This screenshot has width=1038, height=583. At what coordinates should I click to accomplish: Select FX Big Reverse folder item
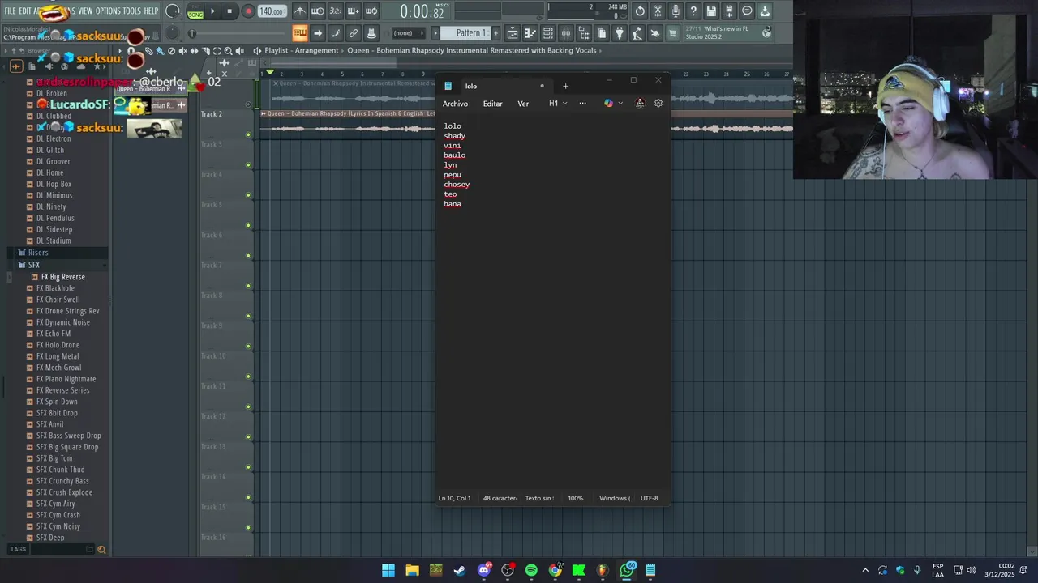click(x=62, y=277)
